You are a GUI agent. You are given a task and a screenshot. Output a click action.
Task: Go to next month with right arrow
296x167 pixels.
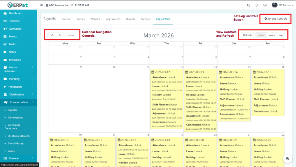point(60,35)
